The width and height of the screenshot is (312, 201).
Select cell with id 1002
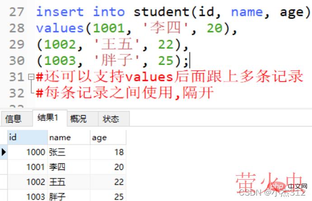28,182
